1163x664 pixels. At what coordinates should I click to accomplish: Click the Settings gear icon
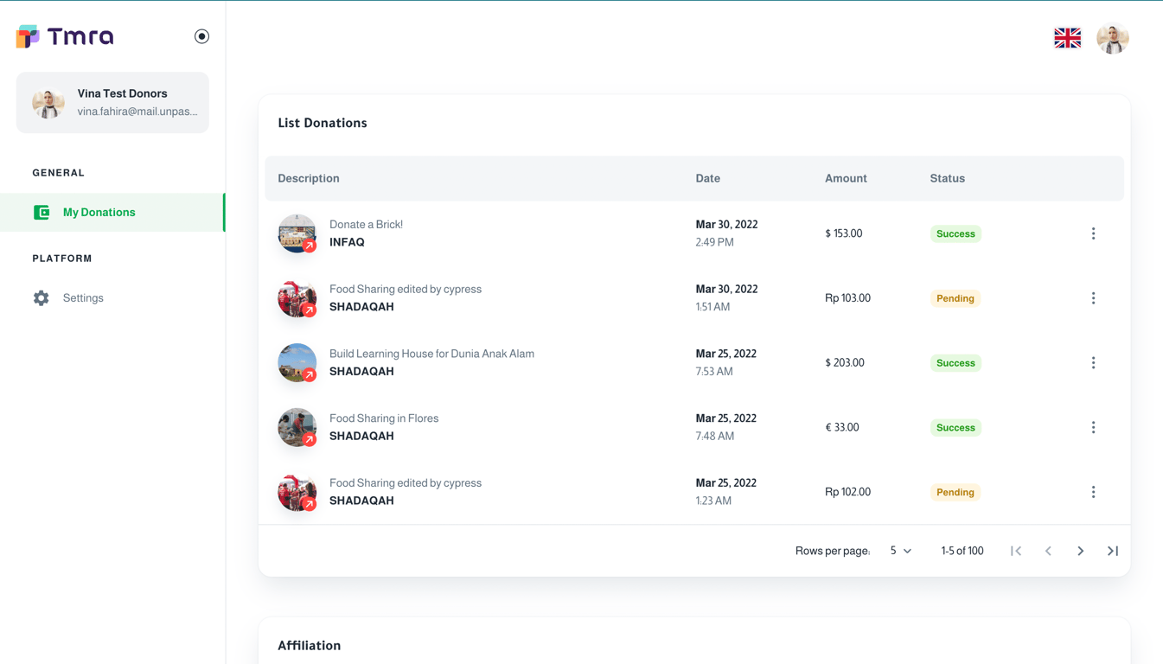click(42, 297)
